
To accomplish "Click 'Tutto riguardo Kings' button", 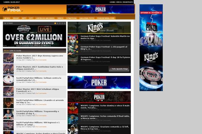I will pyautogui.click(x=119, y=69).
